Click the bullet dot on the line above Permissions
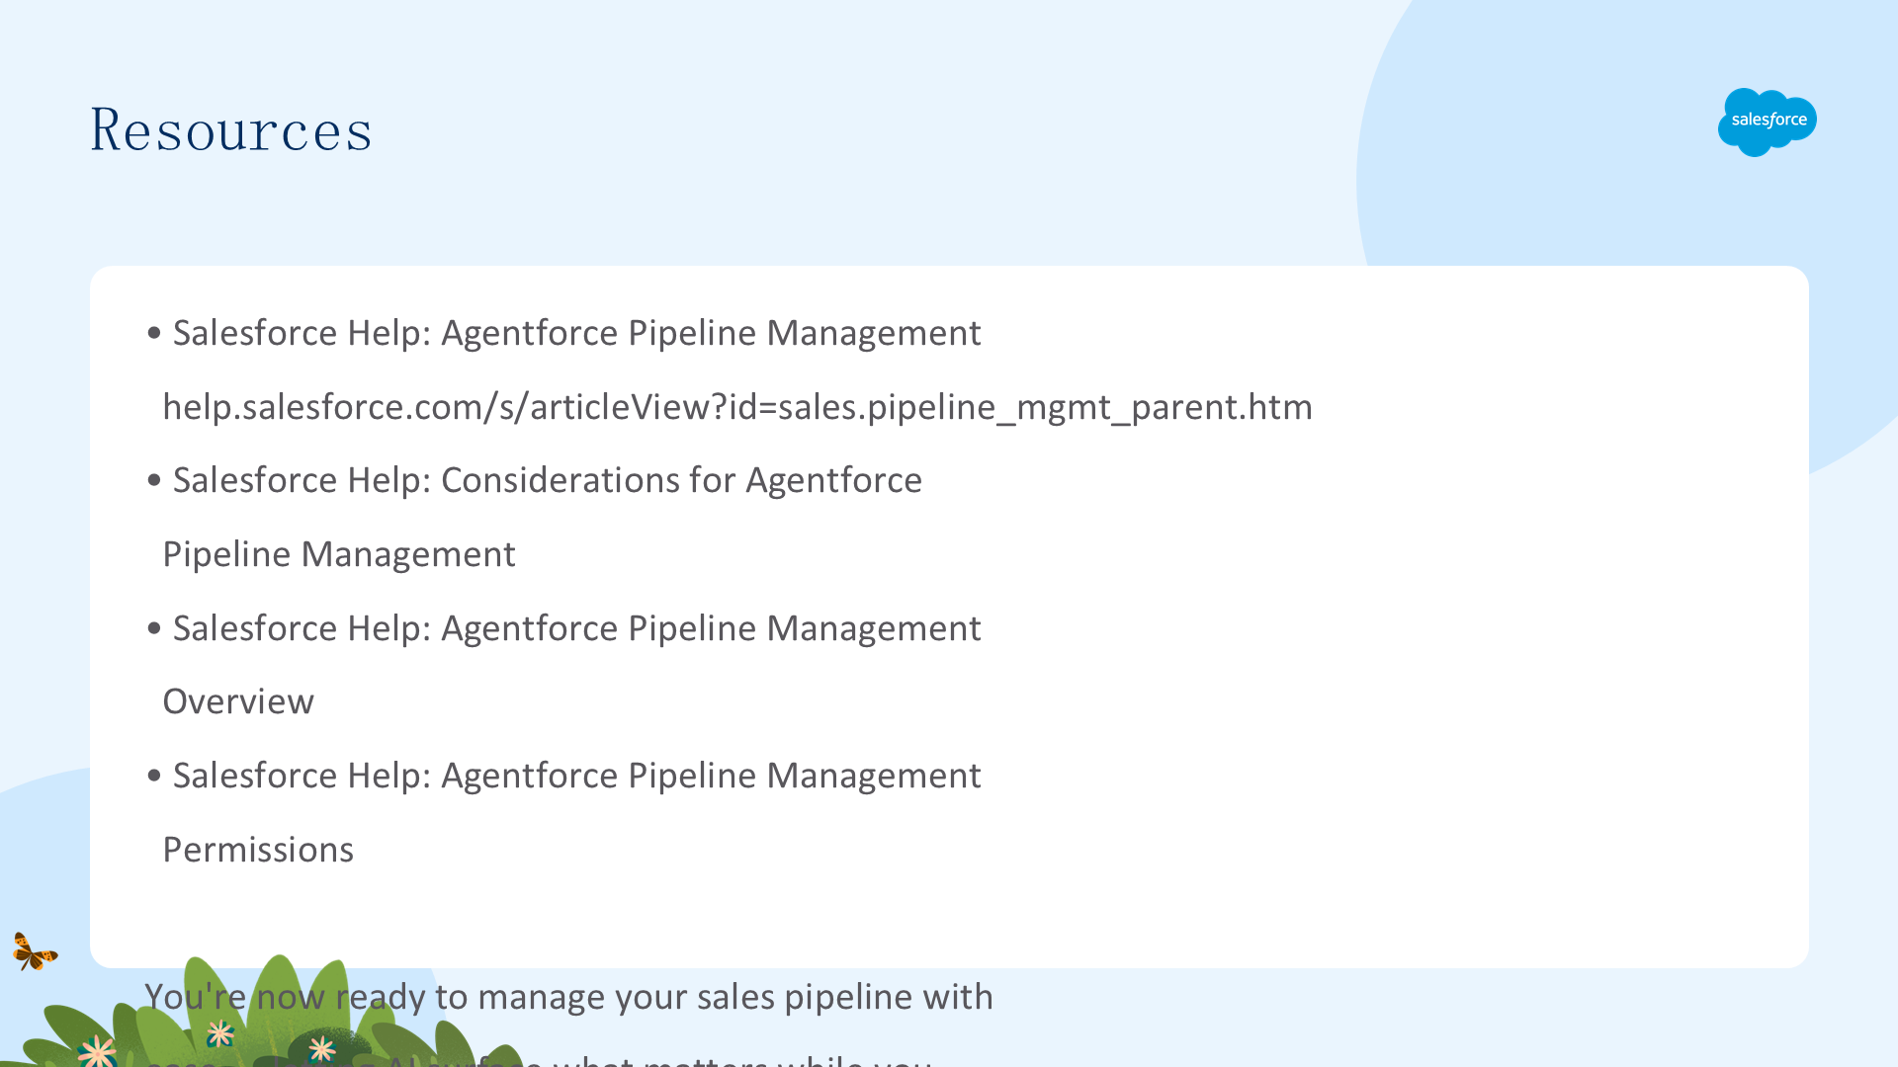The image size is (1898, 1067). (x=153, y=776)
